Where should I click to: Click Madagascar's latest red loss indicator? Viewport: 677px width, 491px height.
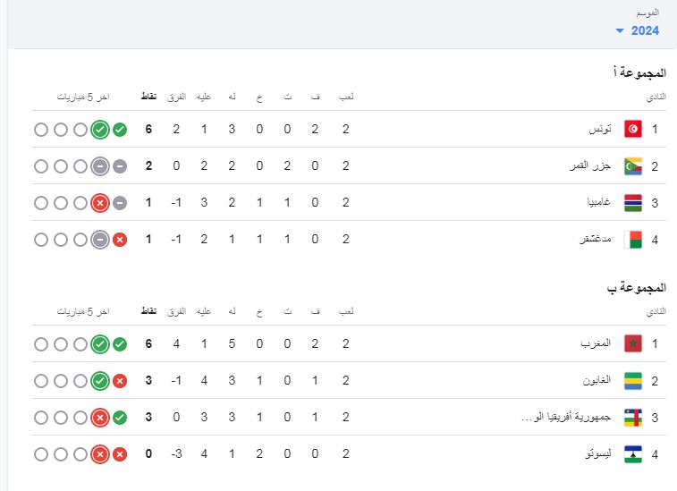(120, 240)
